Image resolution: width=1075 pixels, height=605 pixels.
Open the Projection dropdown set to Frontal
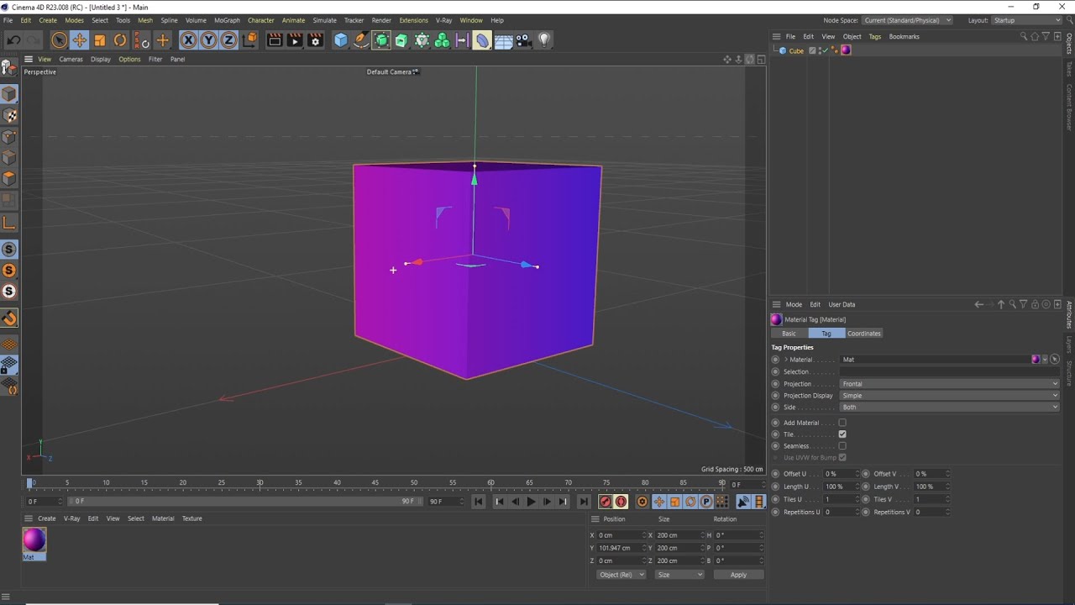coord(950,384)
